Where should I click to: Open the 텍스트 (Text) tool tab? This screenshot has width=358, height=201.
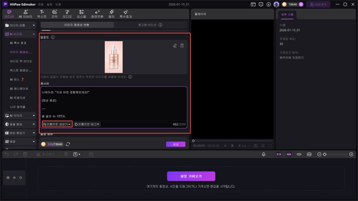tap(42, 13)
